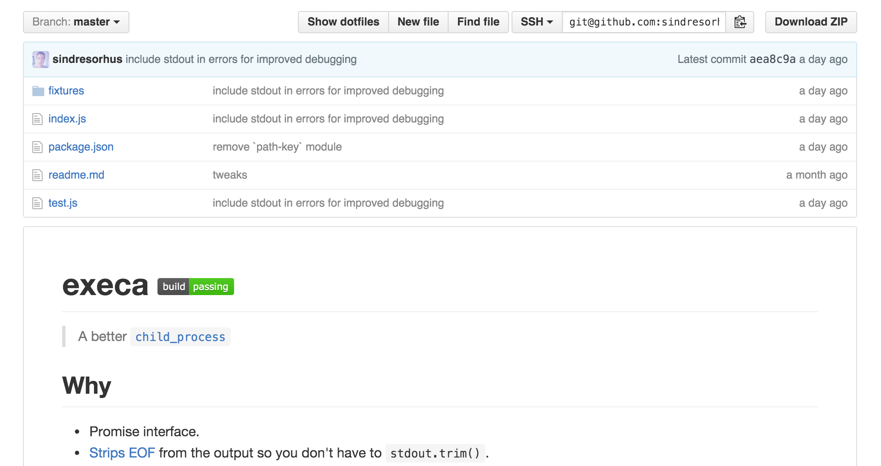
Task: Click sindresorhus avatar thumbnail
Action: click(41, 60)
